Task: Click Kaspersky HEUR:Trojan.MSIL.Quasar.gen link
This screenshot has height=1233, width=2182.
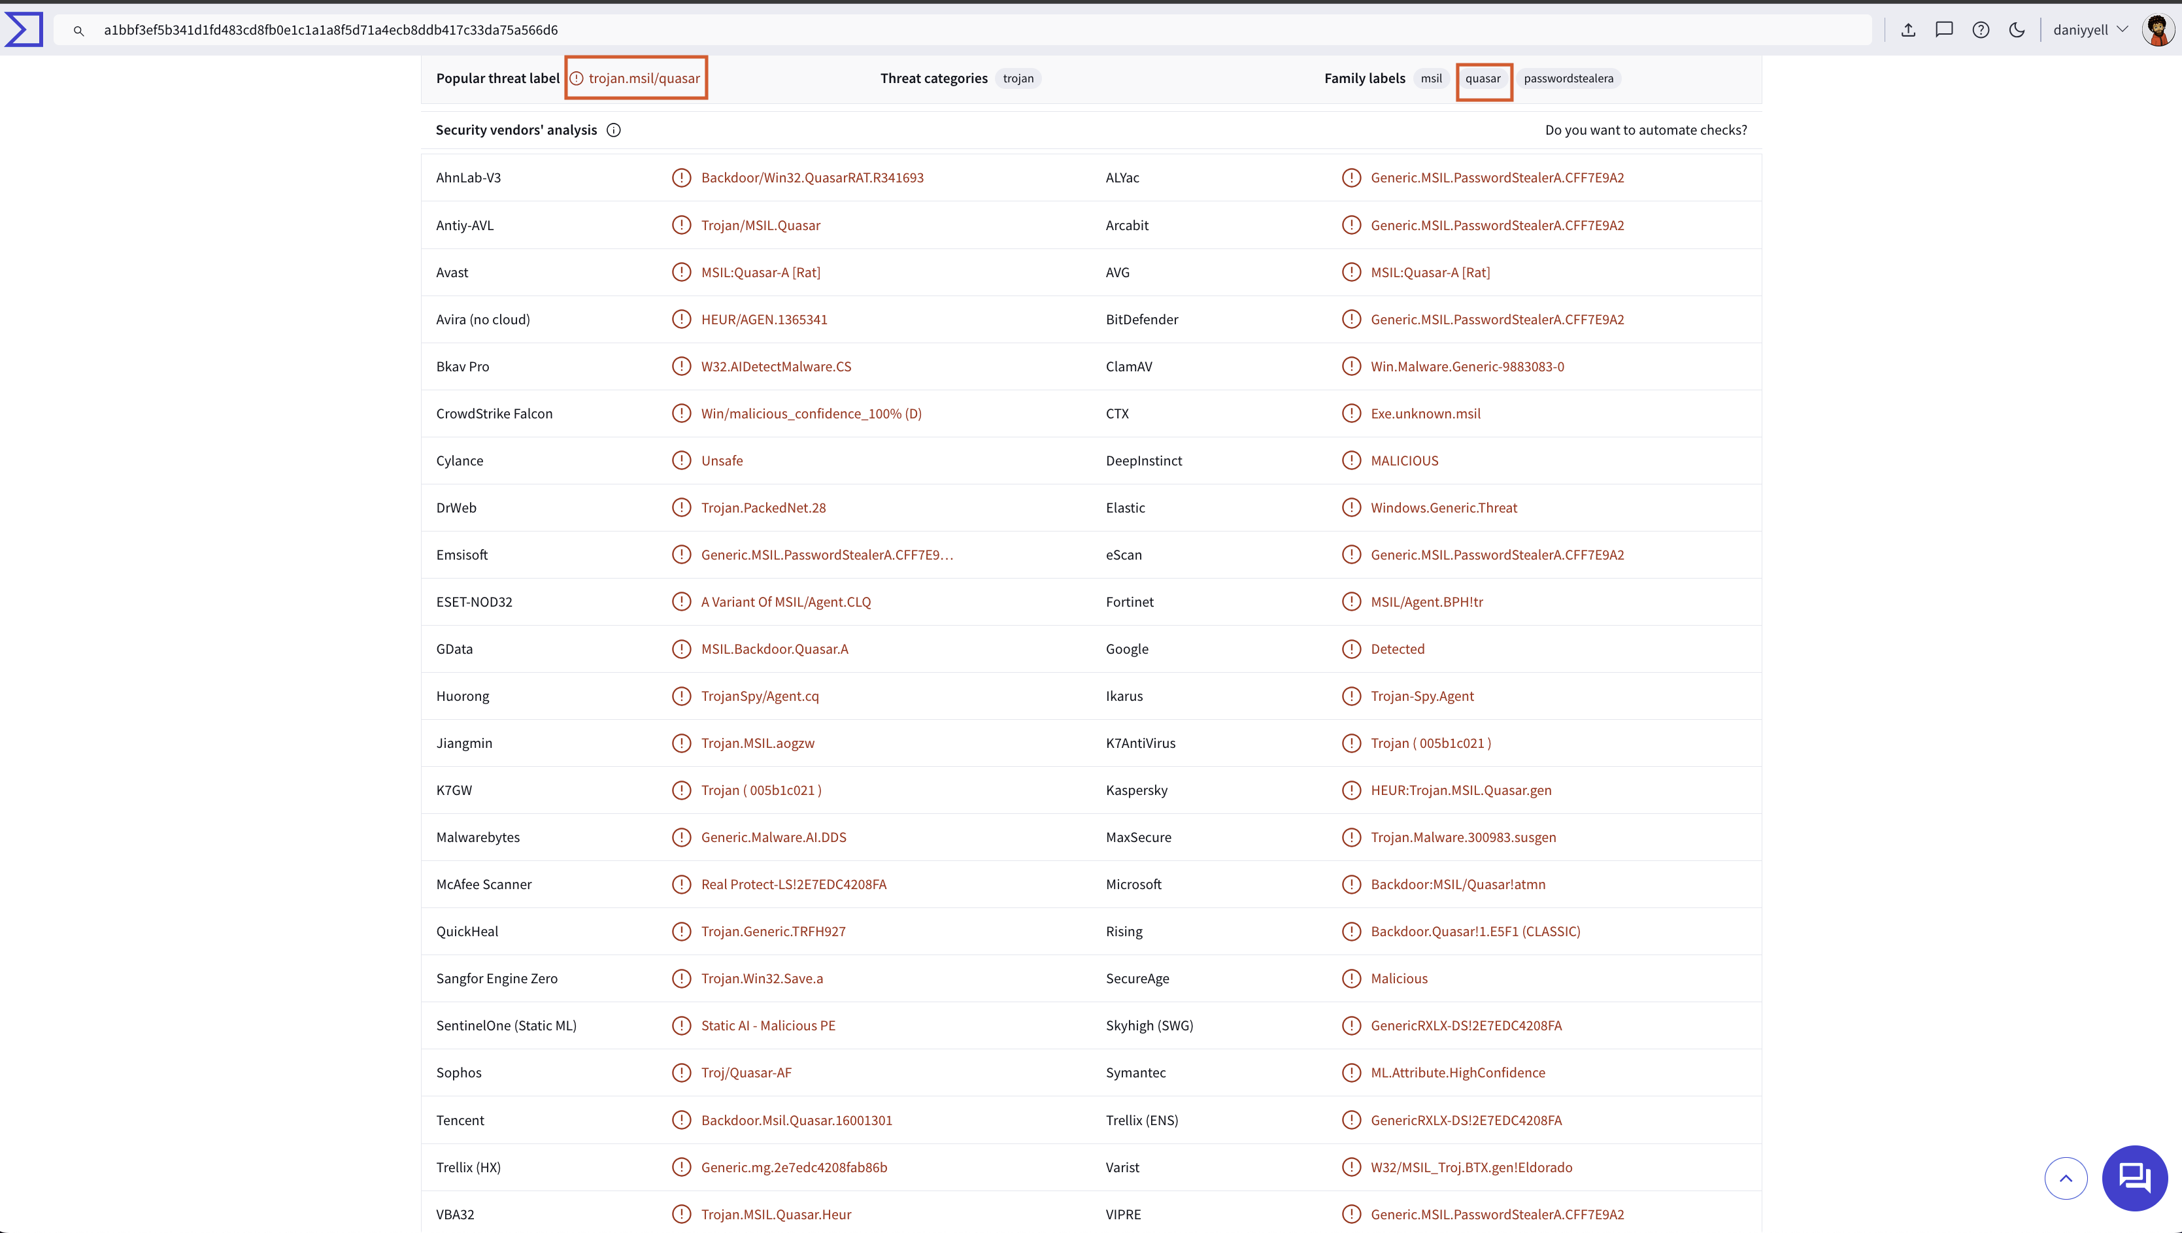Action: click(1461, 790)
